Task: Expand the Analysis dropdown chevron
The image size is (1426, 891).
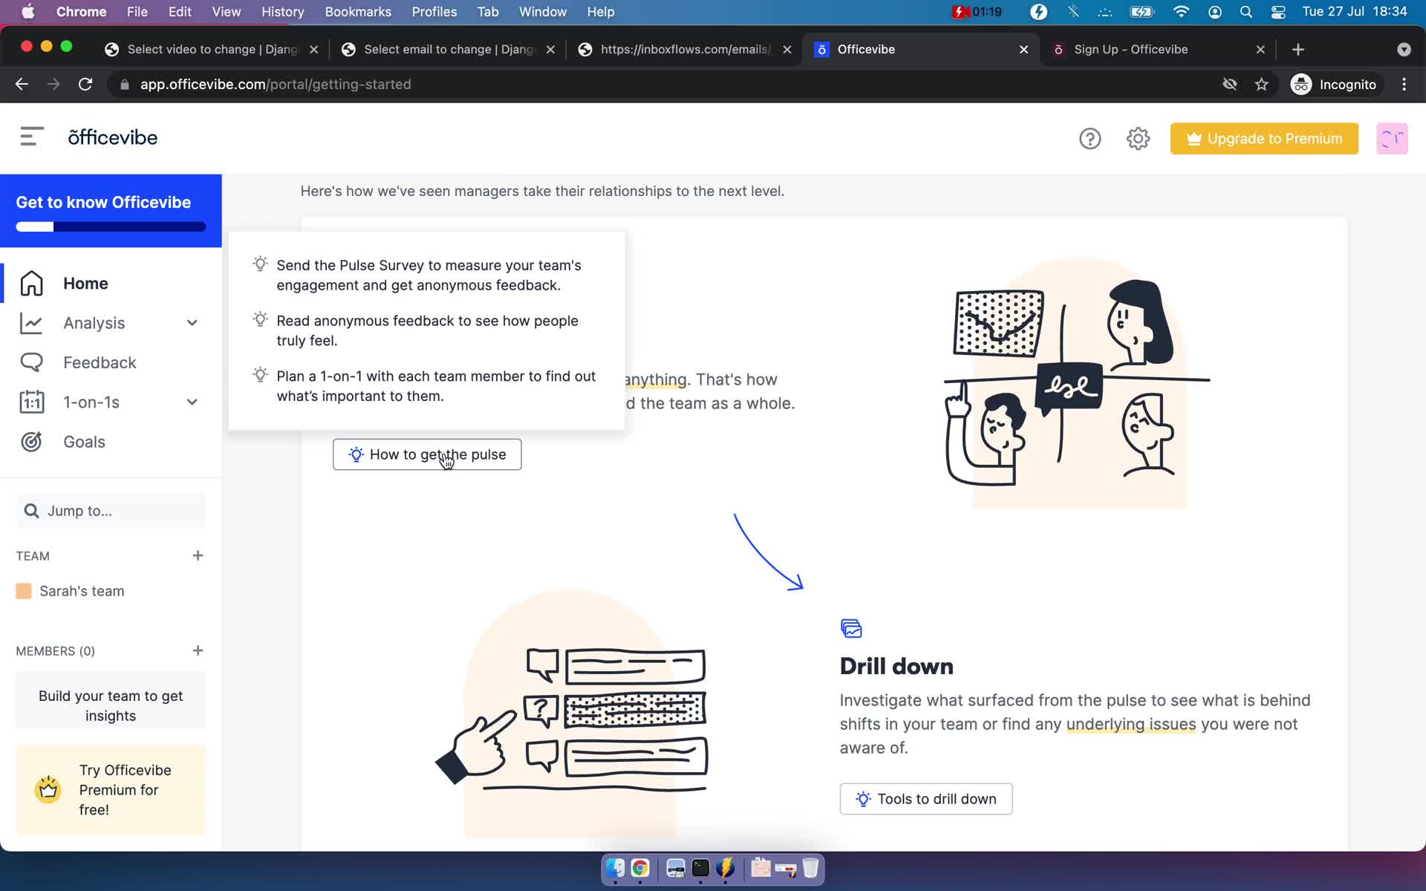Action: (192, 322)
